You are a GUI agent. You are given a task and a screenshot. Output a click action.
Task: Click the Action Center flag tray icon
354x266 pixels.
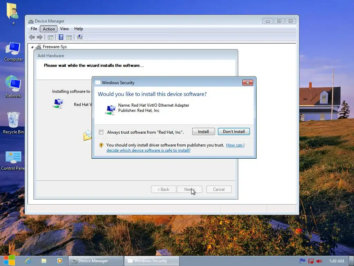(302, 261)
